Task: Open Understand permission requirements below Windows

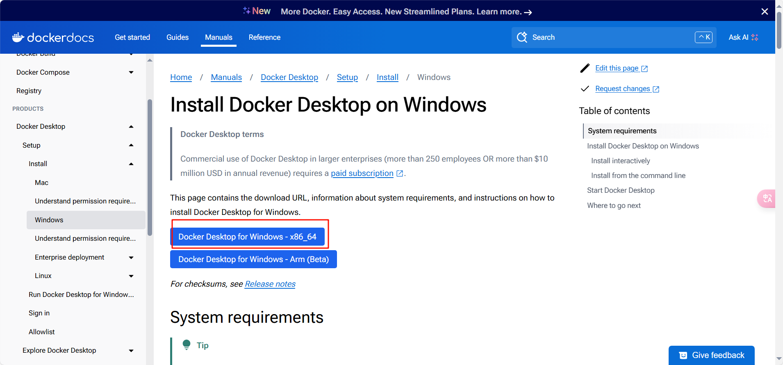Action: coord(85,238)
